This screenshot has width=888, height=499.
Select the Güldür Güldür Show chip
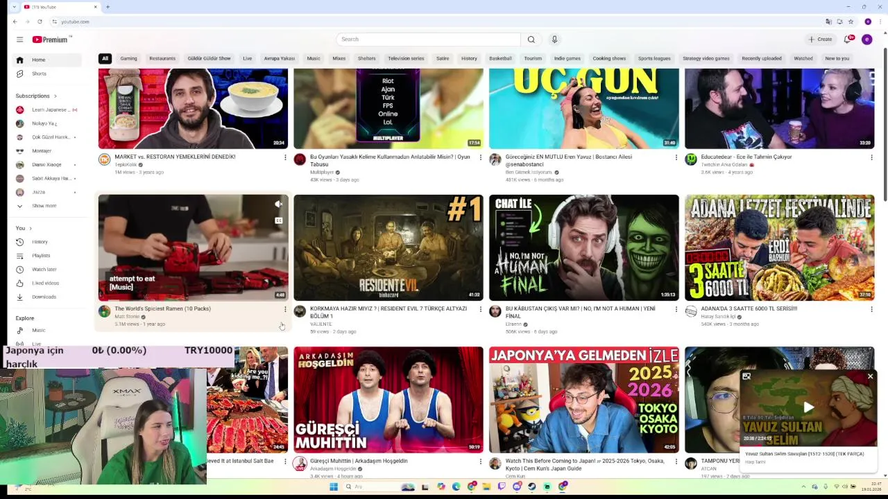209,58
